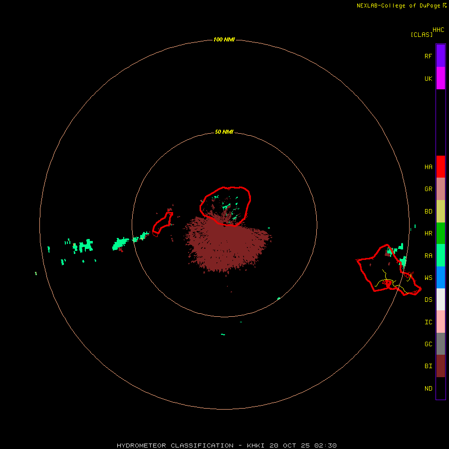Click the BI legend label

(x=428, y=366)
